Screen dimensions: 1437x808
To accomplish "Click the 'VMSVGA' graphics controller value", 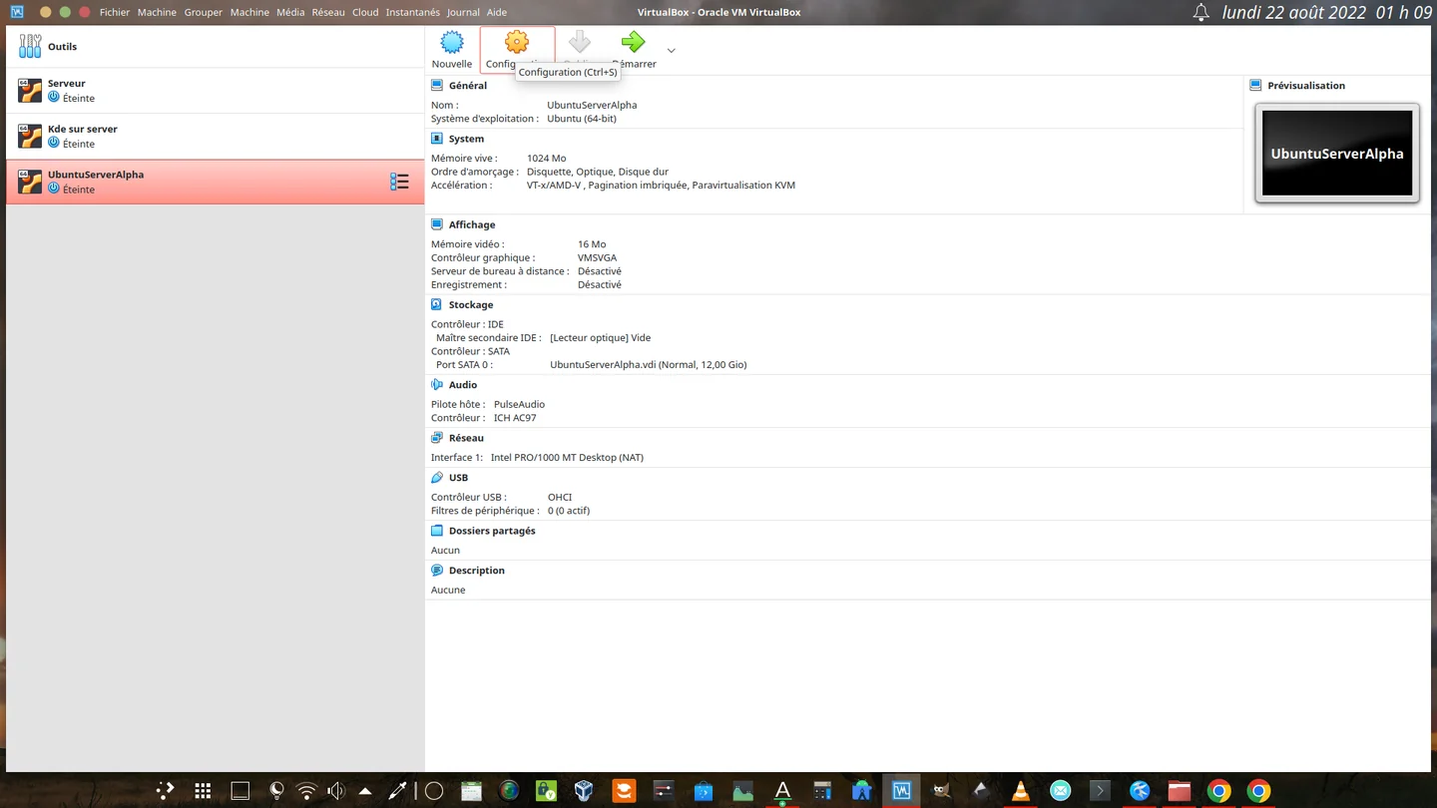I will click(x=597, y=258).
